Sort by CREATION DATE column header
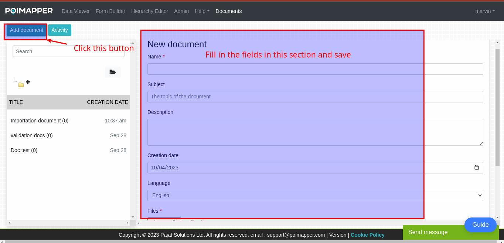504x243 pixels. (108, 102)
